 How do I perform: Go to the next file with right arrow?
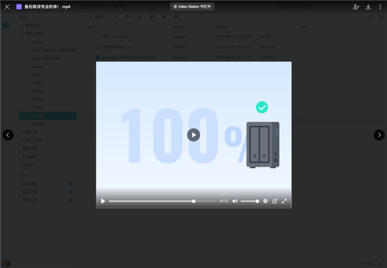tap(379, 135)
